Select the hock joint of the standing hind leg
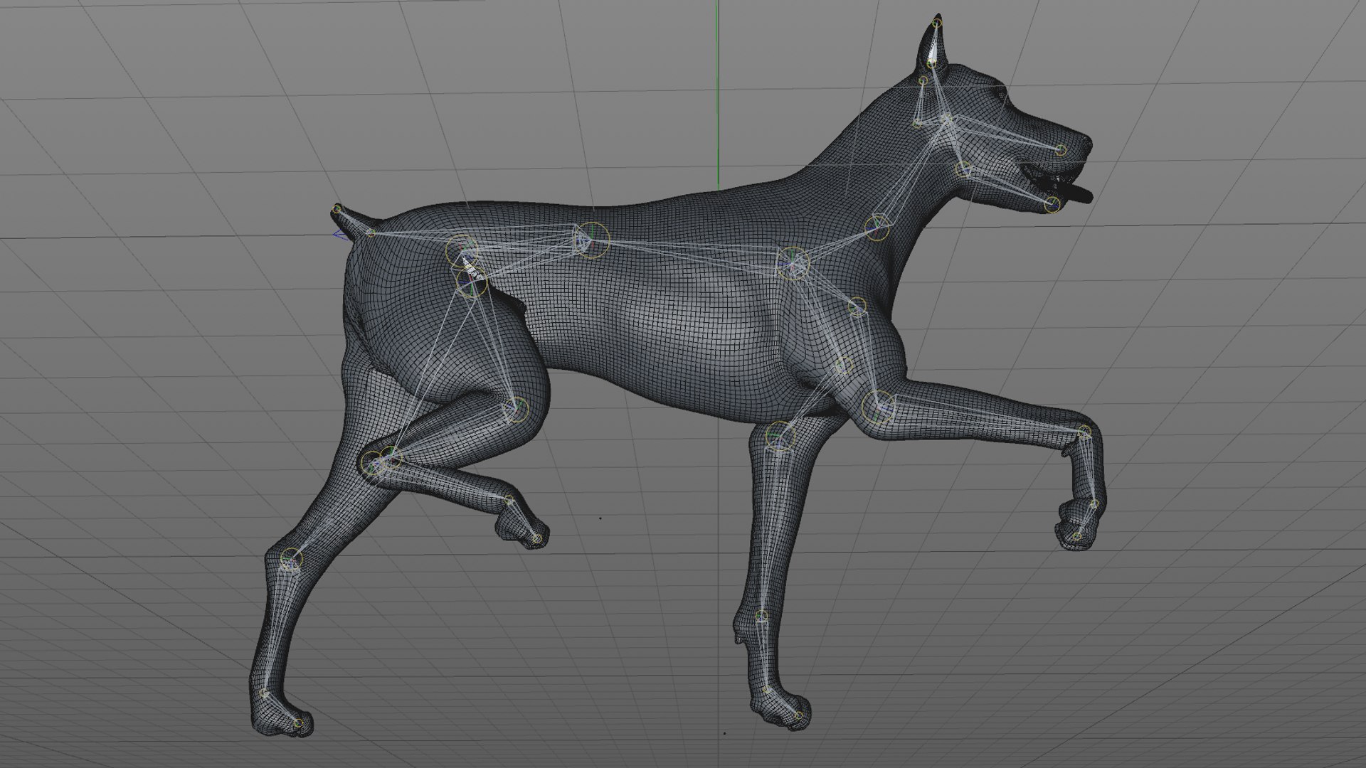 tap(290, 560)
